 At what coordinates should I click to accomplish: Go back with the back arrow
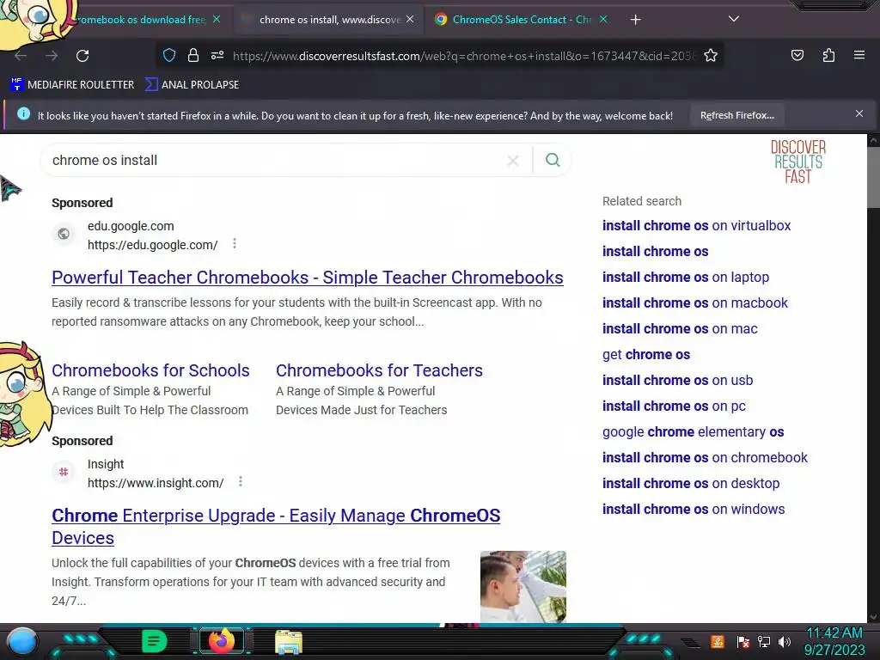pos(21,56)
